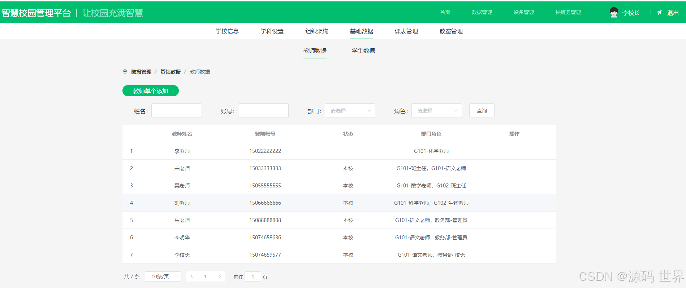Open the 角色 dropdown
686x288 pixels.
[x=437, y=111]
